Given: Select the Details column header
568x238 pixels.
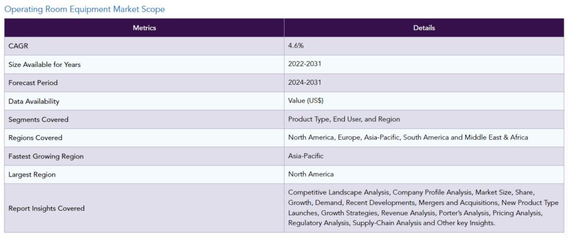Looking at the screenshot, I should [x=424, y=28].
